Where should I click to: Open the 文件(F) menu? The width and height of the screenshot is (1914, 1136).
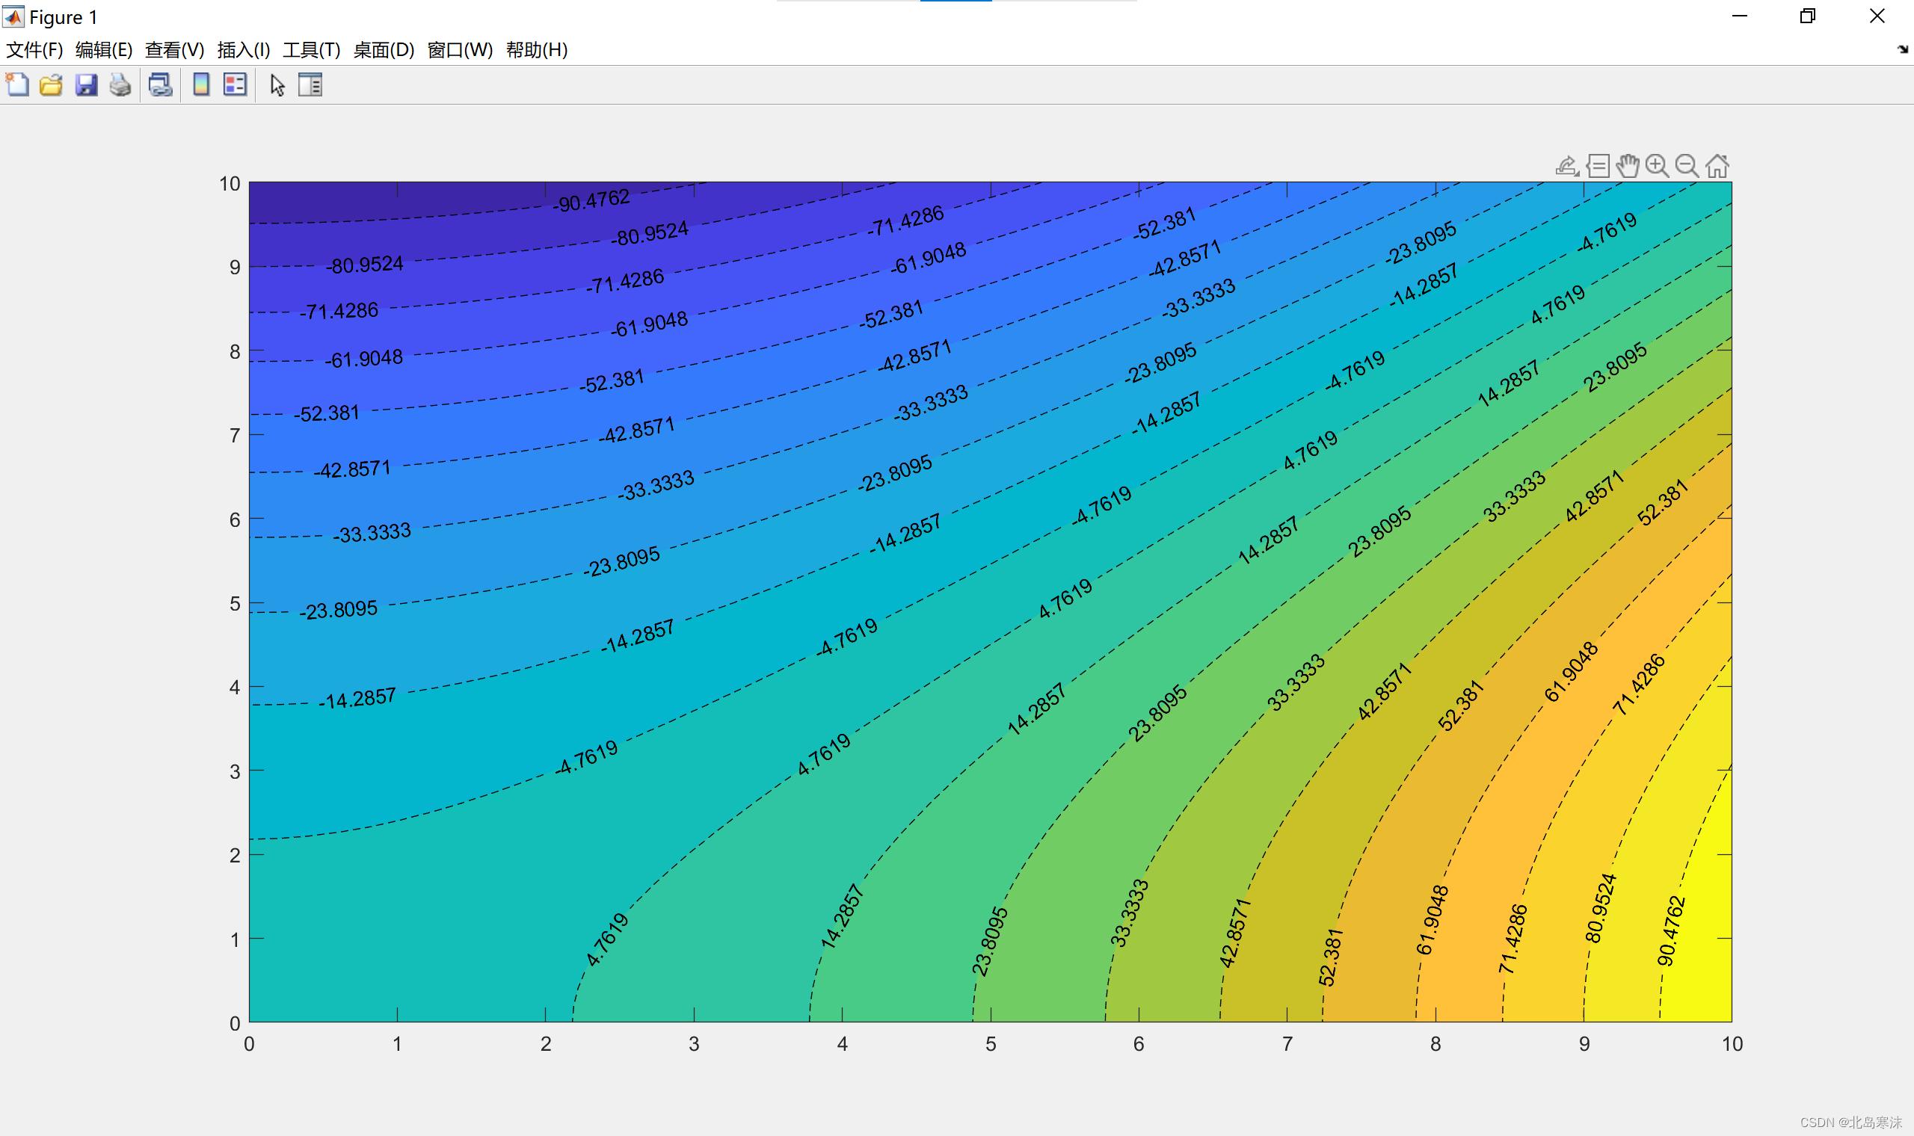(34, 50)
